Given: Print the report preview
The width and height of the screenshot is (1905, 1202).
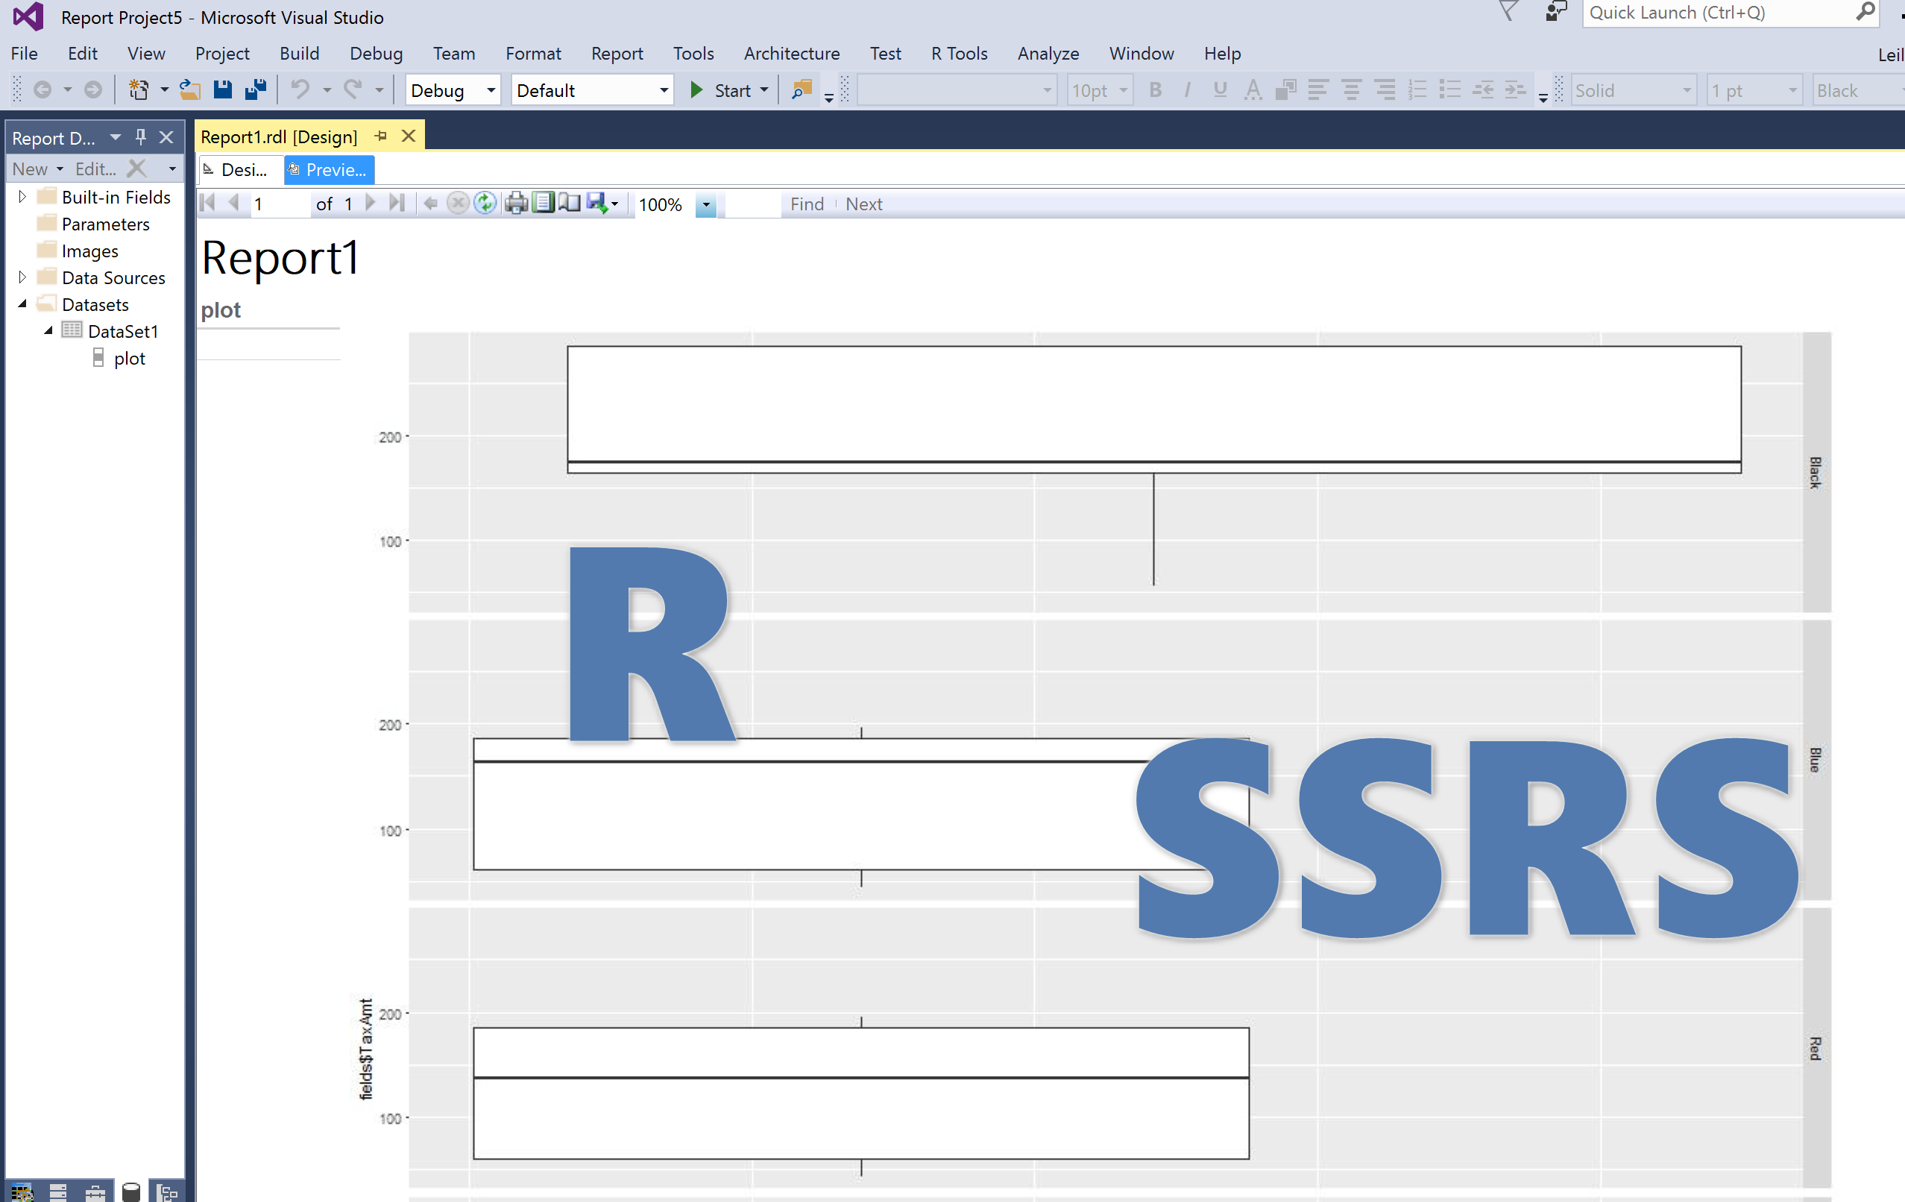Looking at the screenshot, I should click(x=517, y=204).
